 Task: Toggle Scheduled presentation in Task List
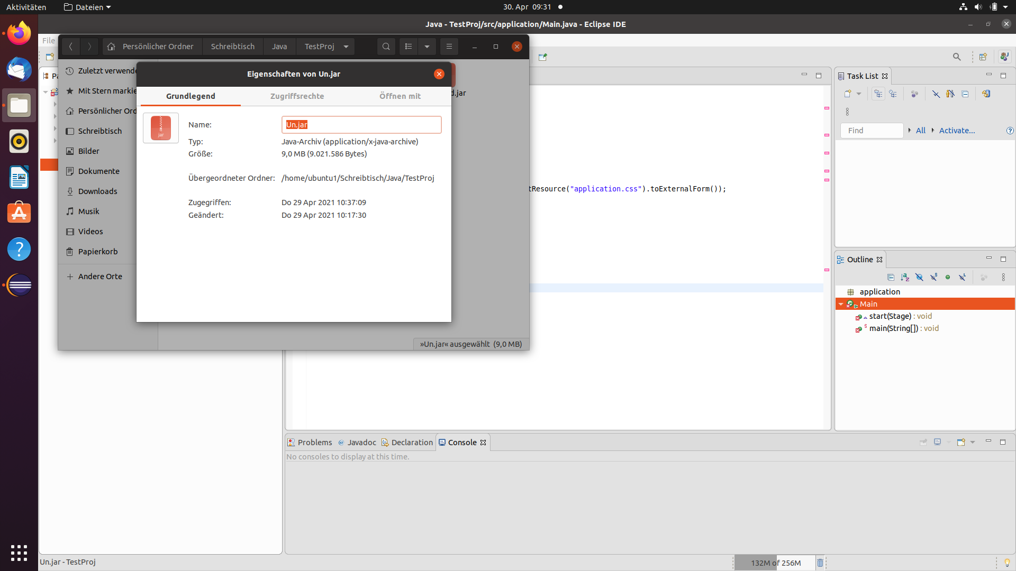[x=893, y=94]
